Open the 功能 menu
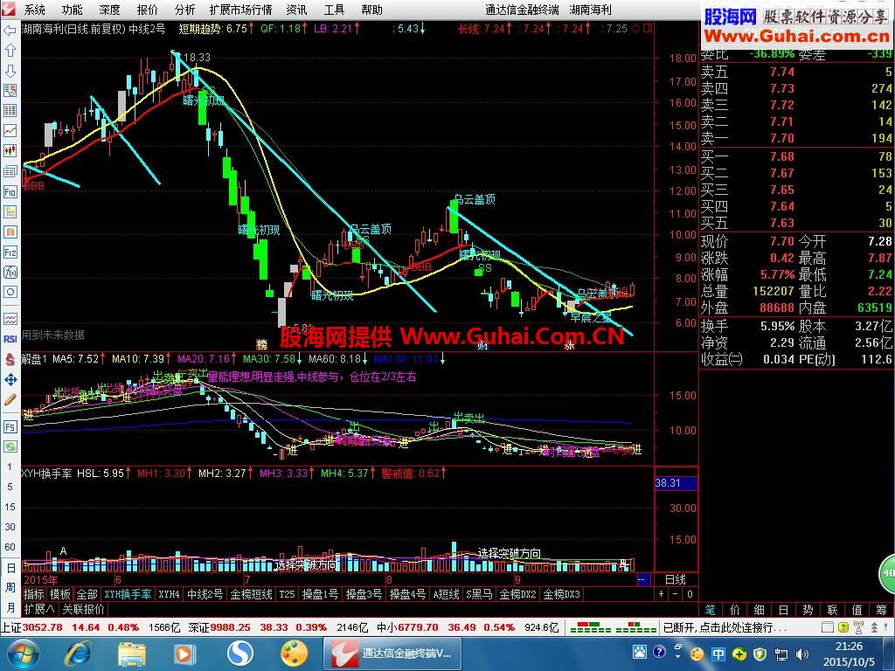 (x=72, y=10)
